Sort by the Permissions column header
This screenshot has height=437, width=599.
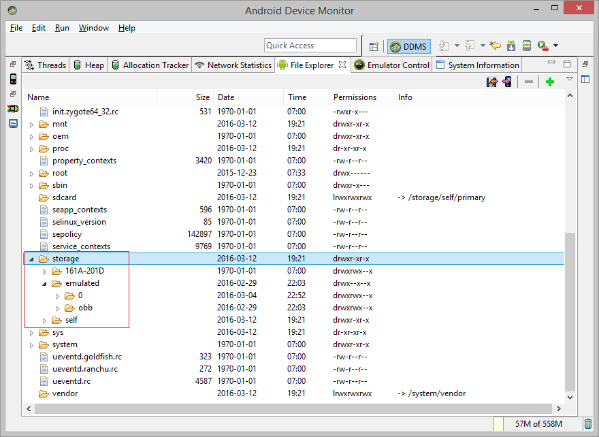(361, 97)
